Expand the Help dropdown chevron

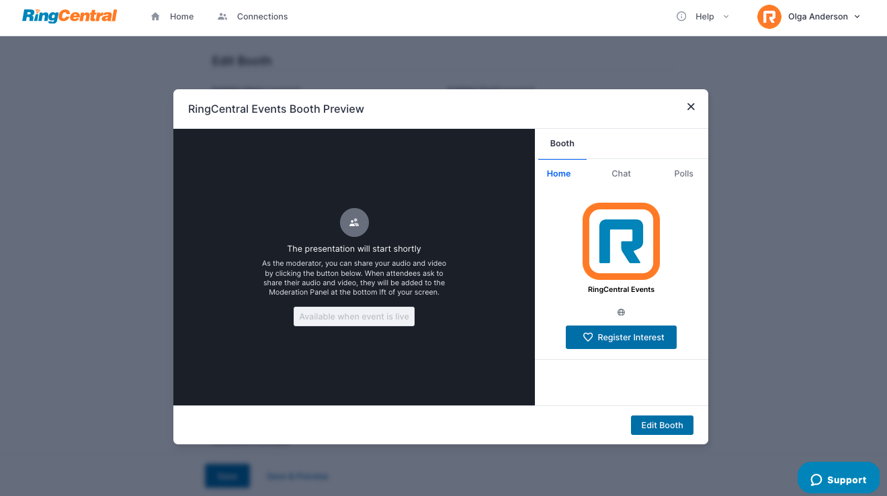coord(726,17)
